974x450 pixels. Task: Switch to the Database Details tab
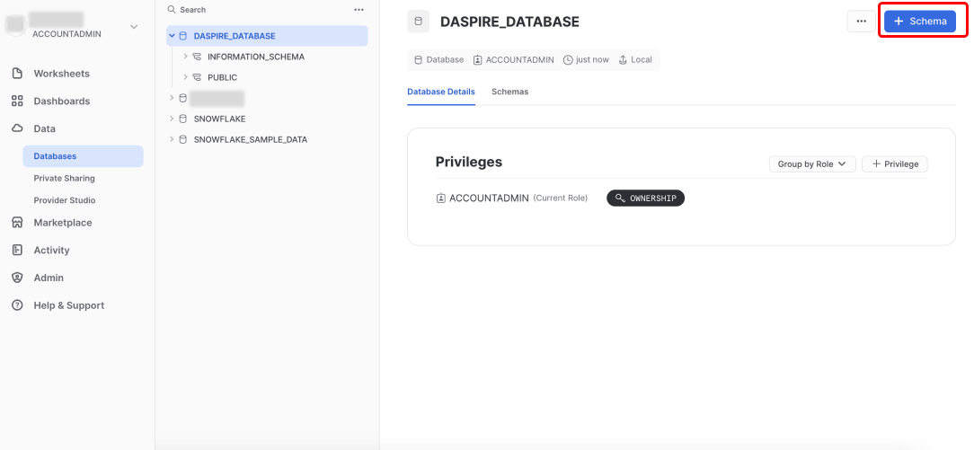[441, 92]
